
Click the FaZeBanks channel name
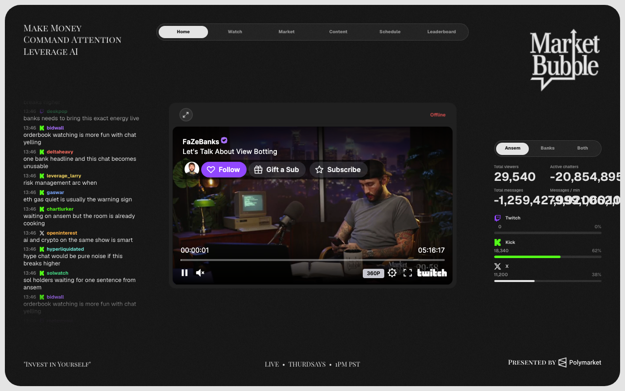pos(201,142)
